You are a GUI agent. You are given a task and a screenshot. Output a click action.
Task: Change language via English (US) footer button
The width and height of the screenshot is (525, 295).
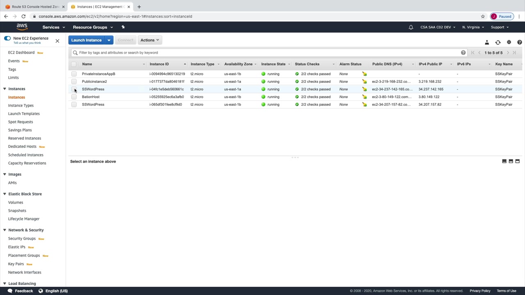[x=53, y=291]
